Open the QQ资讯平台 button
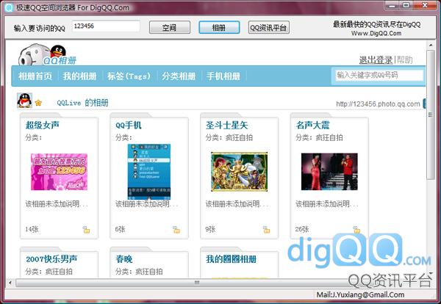 (268, 27)
